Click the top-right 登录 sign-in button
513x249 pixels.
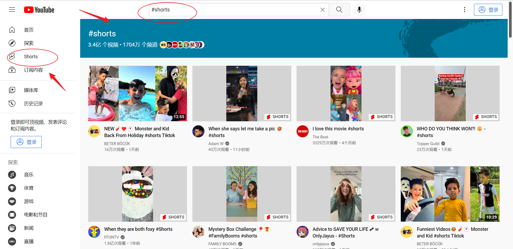(488, 10)
